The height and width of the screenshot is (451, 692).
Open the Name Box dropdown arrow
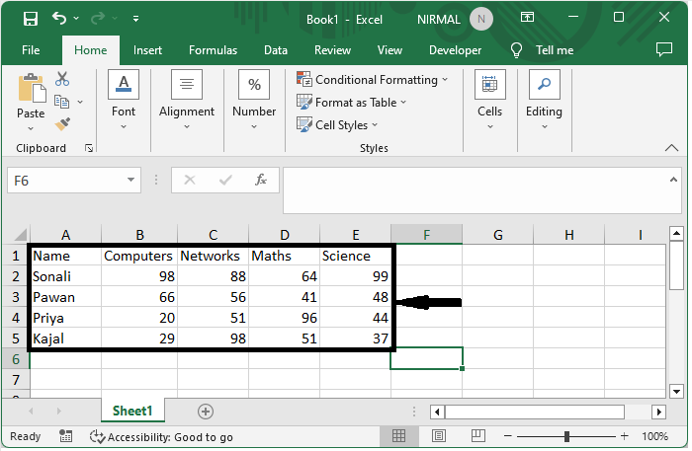click(x=131, y=181)
